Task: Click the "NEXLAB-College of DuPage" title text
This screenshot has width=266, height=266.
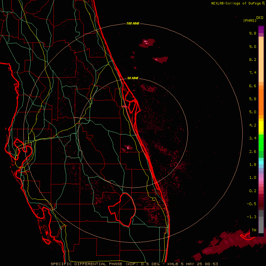Action: 236,3
